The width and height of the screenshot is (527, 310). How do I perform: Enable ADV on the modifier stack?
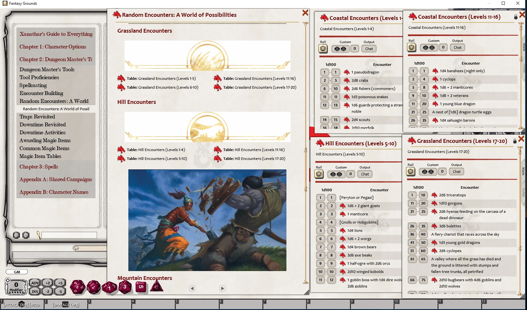click(35, 283)
